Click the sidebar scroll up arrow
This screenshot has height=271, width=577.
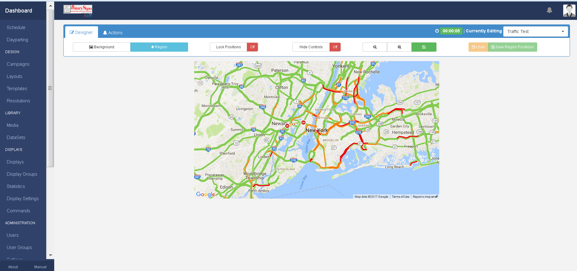[51, 5]
